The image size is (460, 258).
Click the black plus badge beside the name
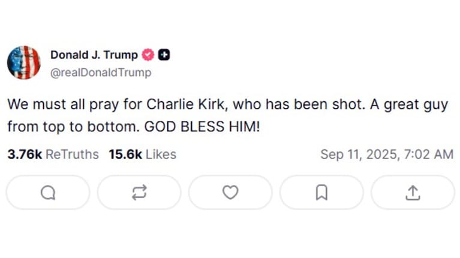(164, 55)
